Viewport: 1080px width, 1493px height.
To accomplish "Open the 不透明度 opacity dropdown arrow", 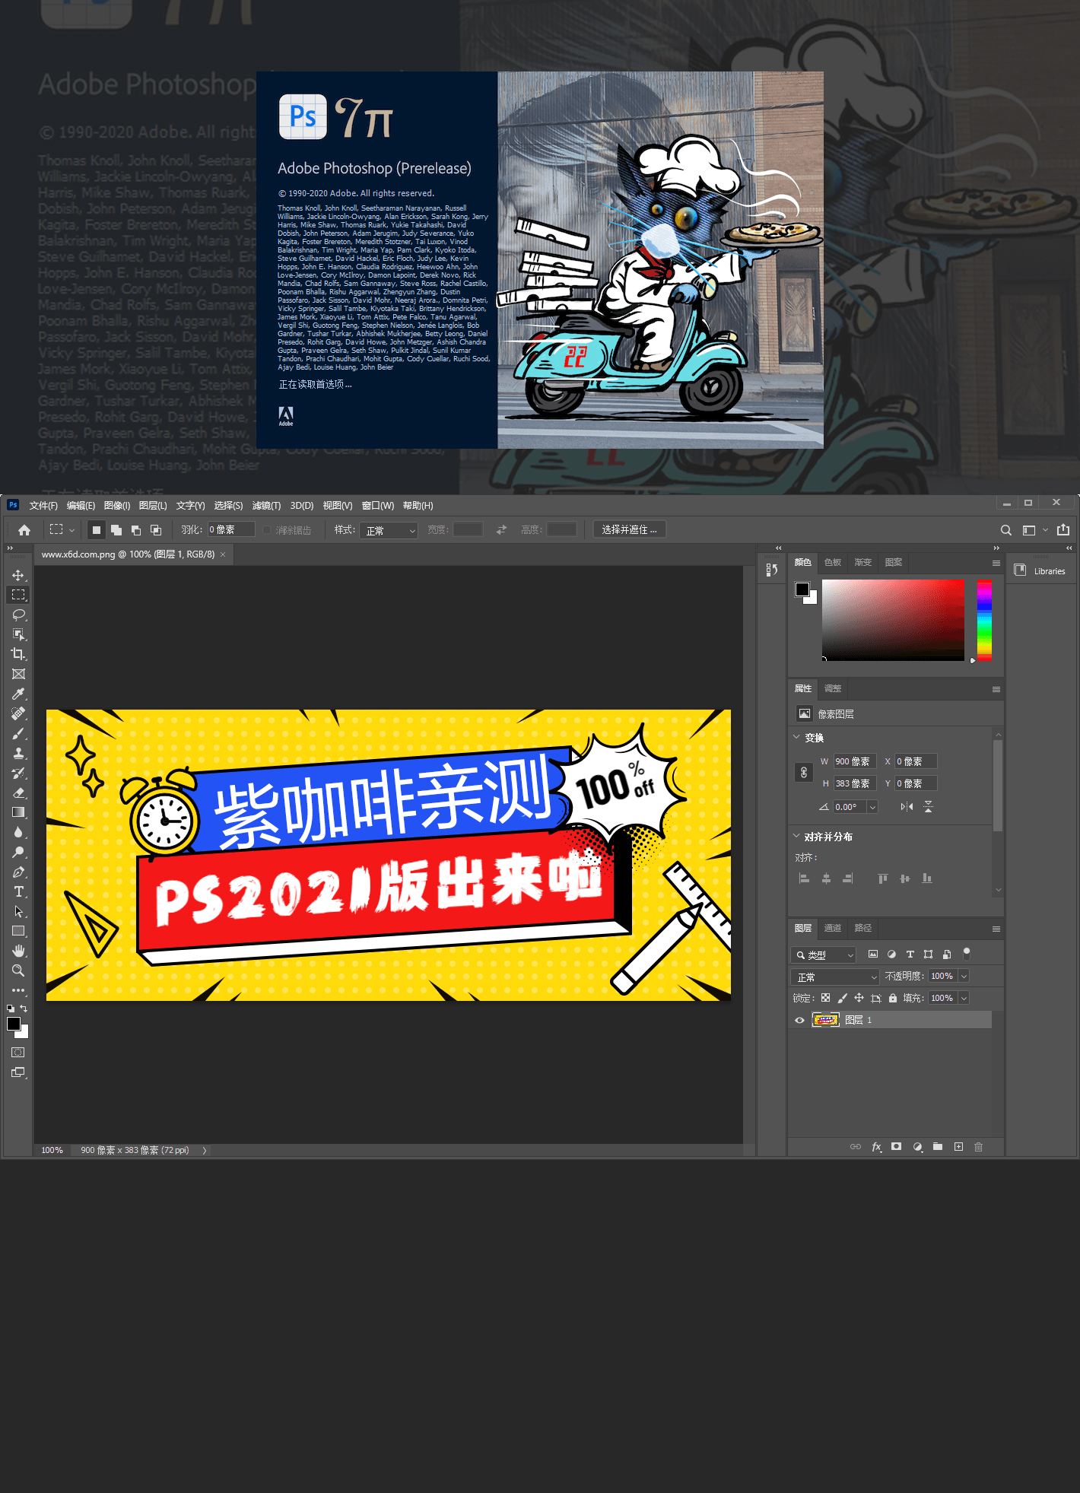I will (x=964, y=976).
